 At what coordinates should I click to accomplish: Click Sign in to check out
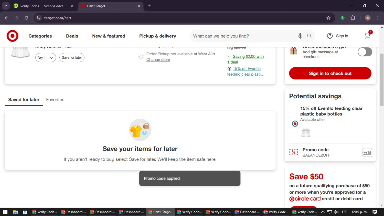[x=330, y=73]
